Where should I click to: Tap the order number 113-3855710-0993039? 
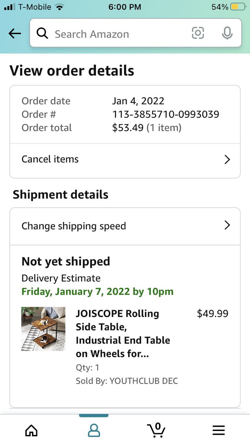pyautogui.click(x=166, y=114)
